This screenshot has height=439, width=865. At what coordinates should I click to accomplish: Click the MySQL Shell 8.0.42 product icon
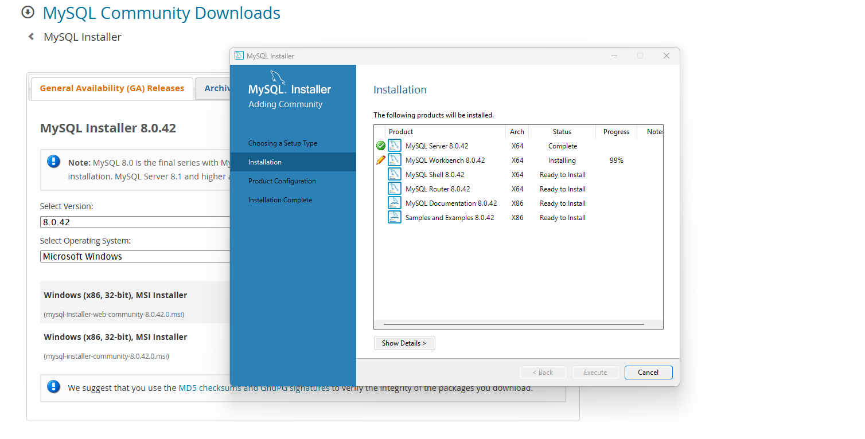(x=395, y=174)
